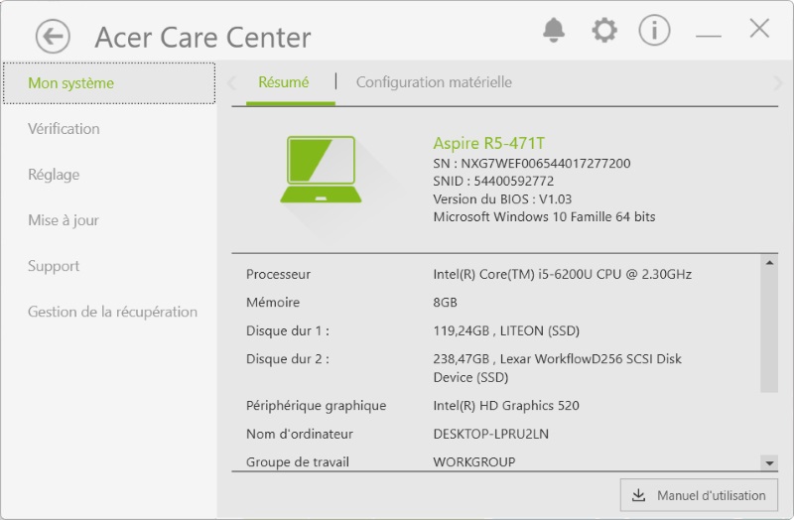Image resolution: width=794 pixels, height=520 pixels.
Task: Click Version du BIOS : V1.03
Action: point(502,199)
